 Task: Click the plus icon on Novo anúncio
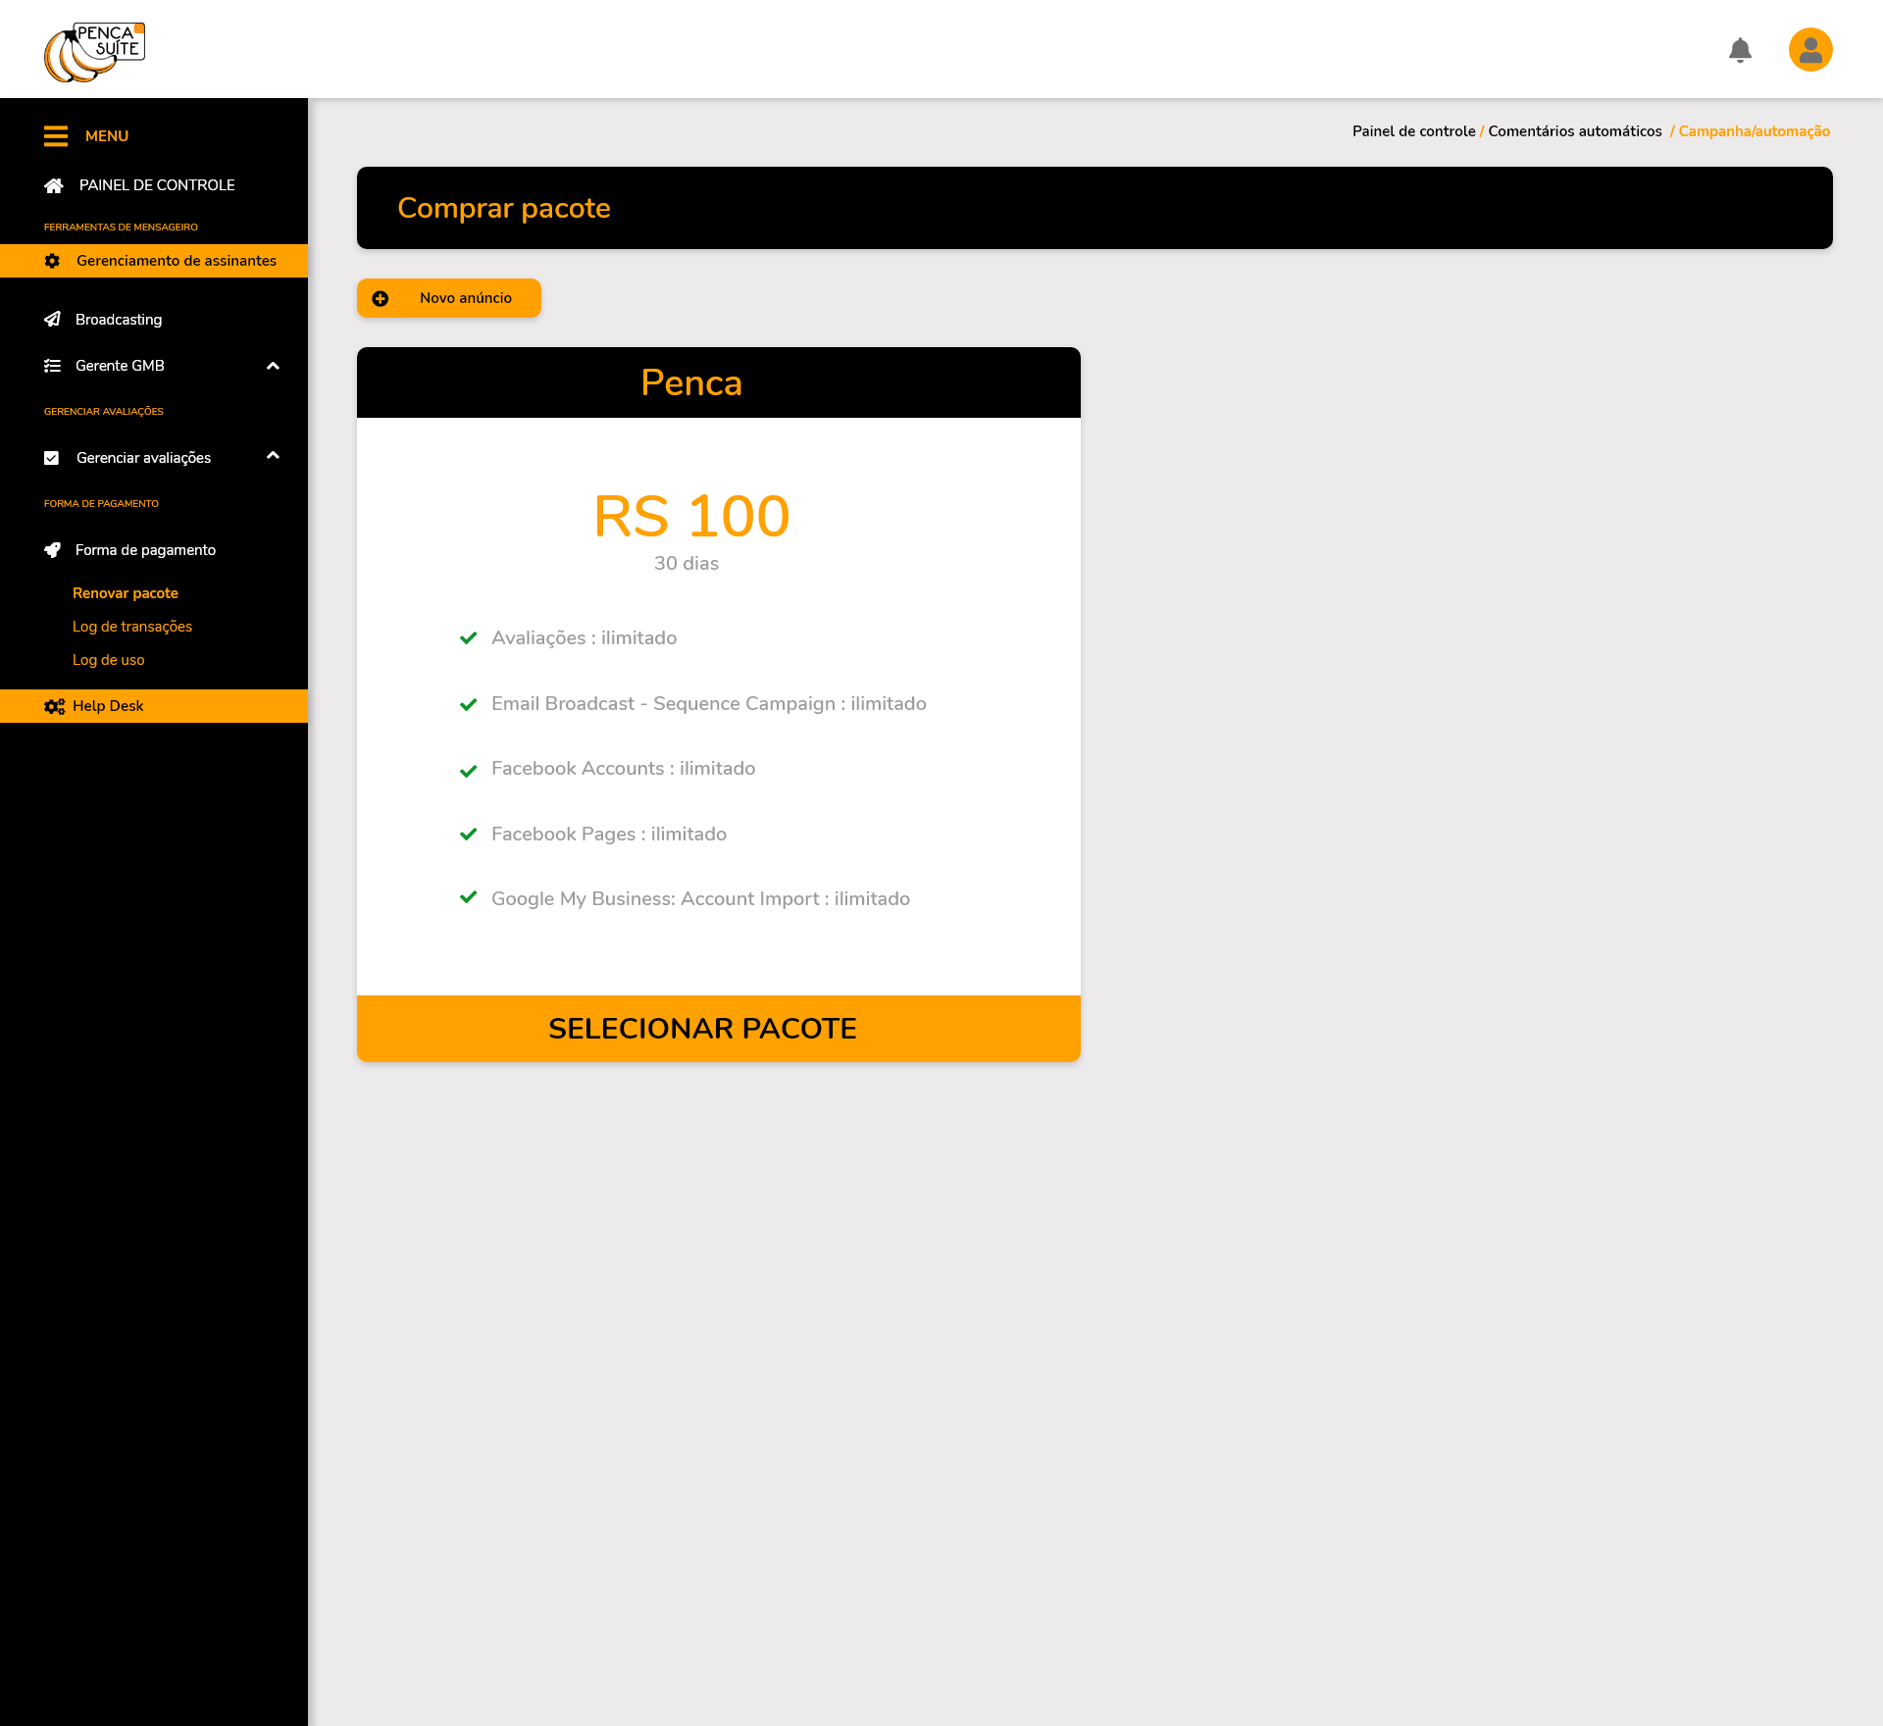click(381, 298)
